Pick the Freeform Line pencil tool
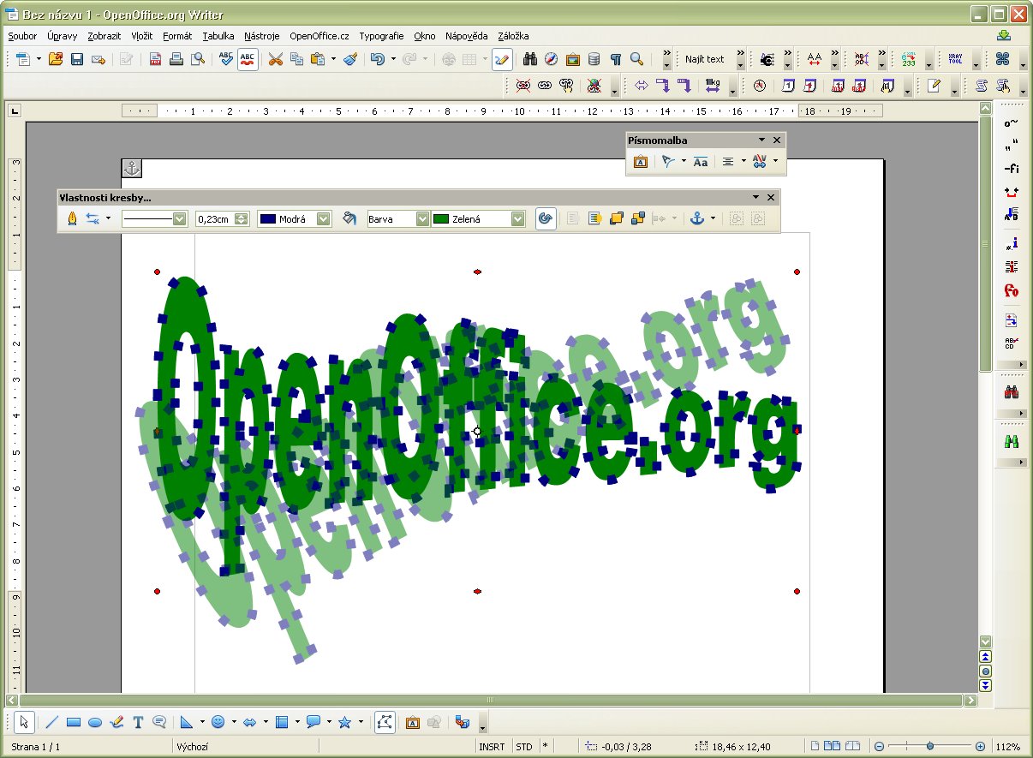 (116, 722)
